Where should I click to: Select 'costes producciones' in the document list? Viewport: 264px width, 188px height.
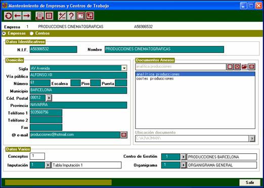(195, 79)
